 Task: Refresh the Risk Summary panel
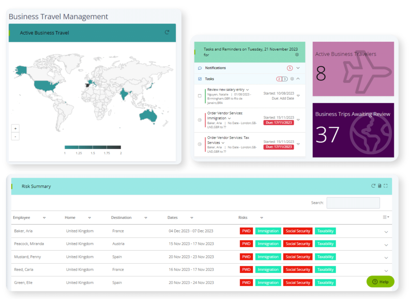373,186
